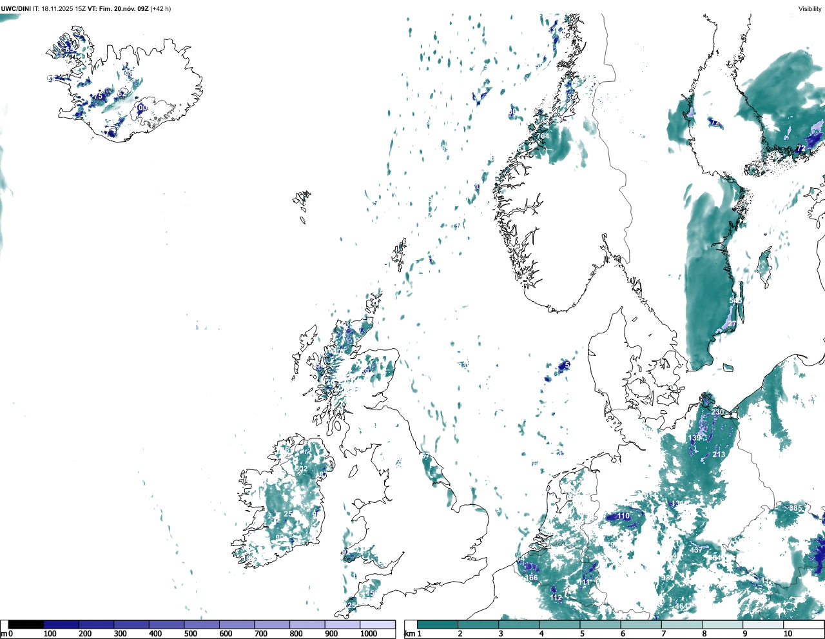Click the "213" visibility value label
Image resolution: width=825 pixels, height=639 pixels.
pyautogui.click(x=719, y=455)
